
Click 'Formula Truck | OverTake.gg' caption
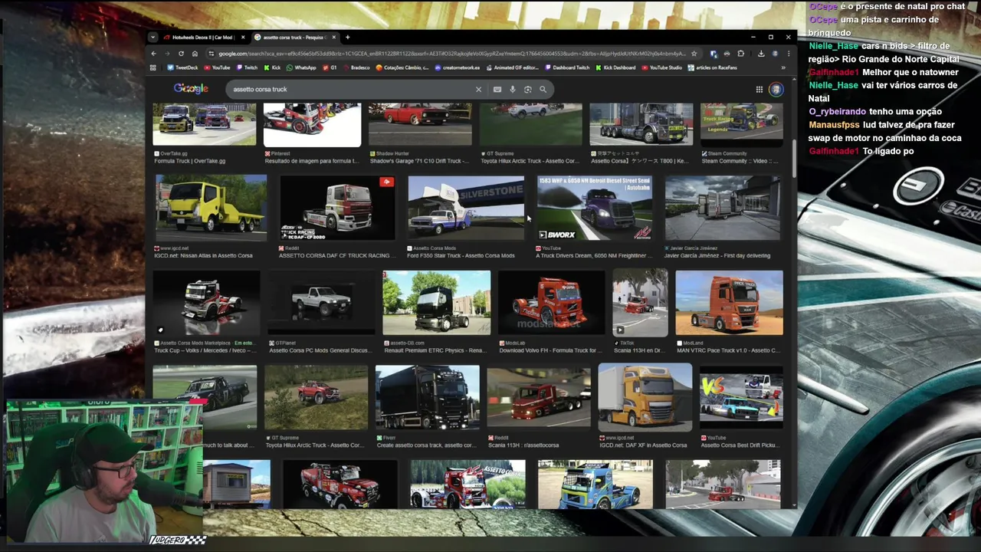click(189, 161)
